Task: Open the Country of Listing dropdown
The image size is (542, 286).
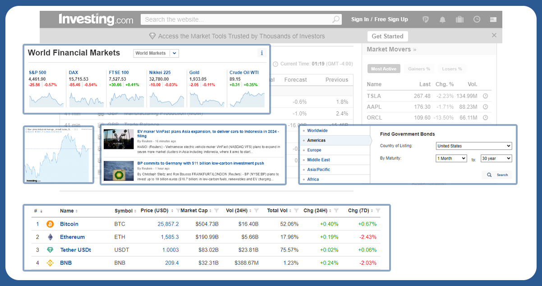Action: point(474,146)
